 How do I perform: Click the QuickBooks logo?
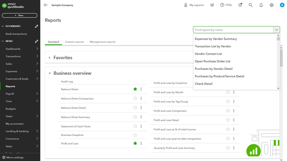13,6
